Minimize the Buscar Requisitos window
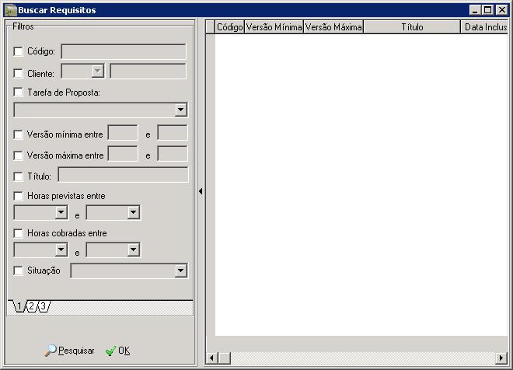This screenshot has width=513, height=370. coord(475,10)
